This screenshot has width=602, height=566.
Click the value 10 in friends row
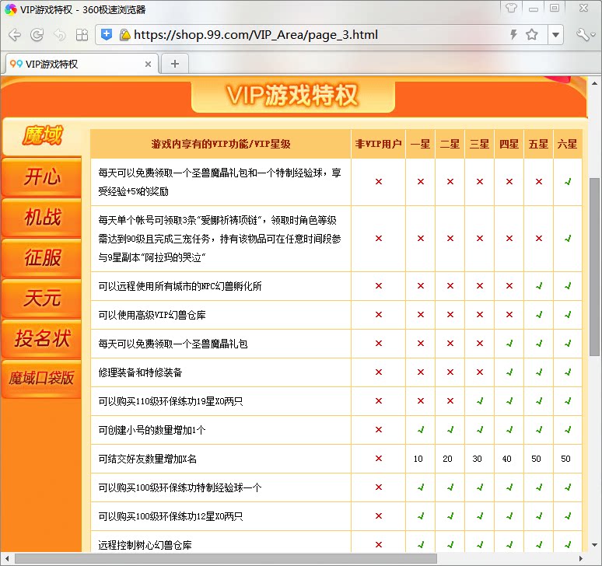(418, 459)
